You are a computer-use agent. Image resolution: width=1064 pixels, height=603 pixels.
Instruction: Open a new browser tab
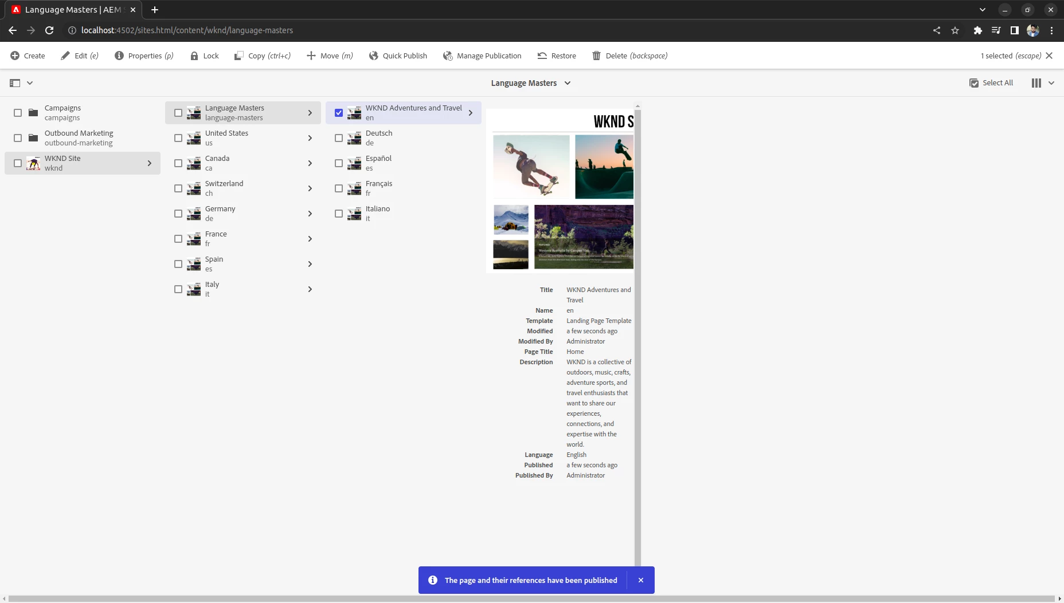155,10
